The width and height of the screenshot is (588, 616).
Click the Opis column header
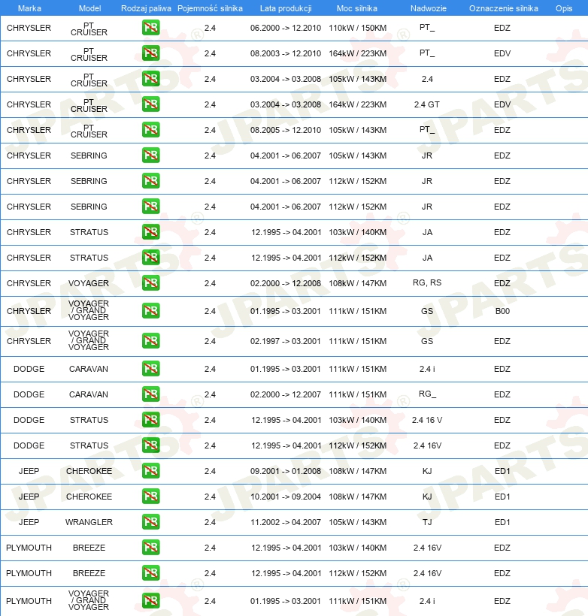(x=564, y=8)
